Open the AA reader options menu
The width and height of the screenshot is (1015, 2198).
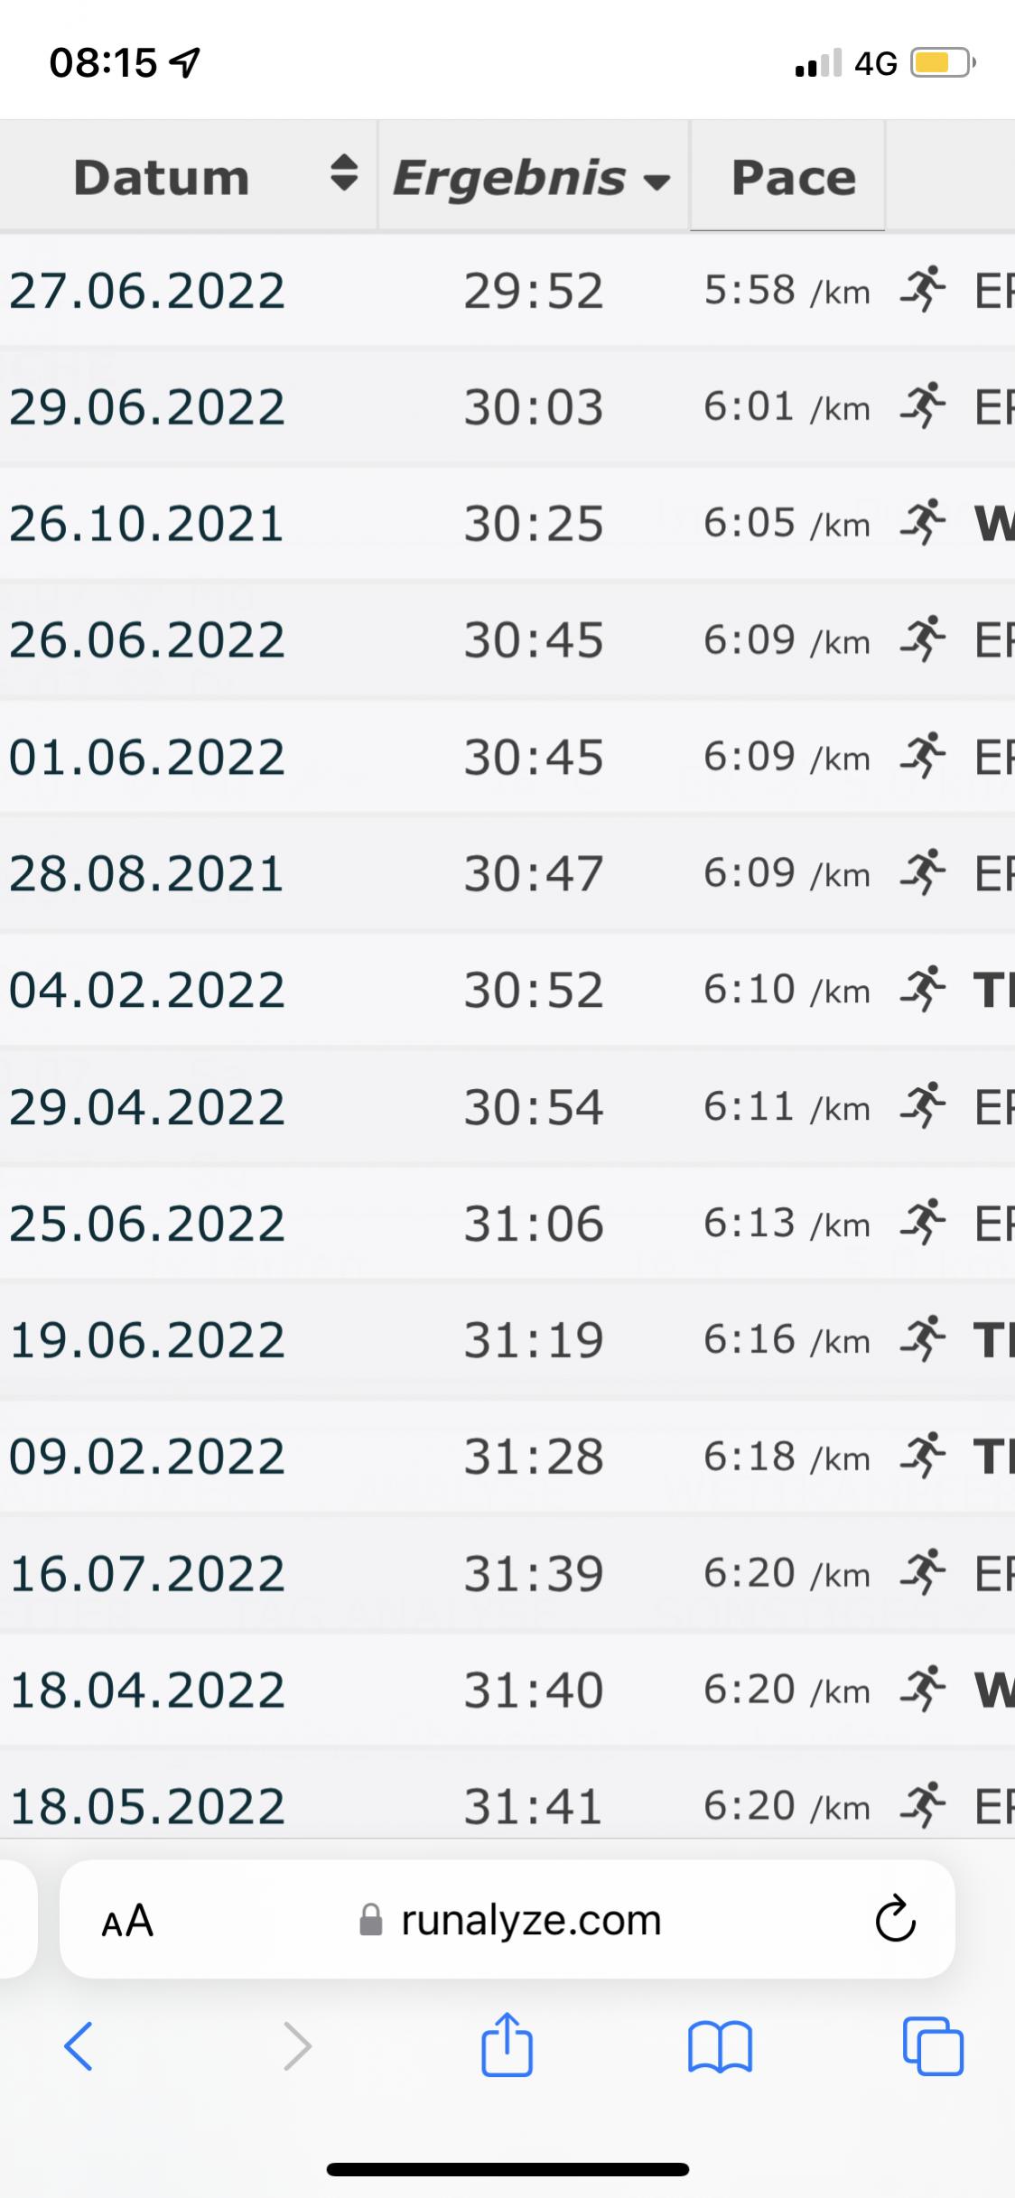pyautogui.click(x=127, y=1921)
